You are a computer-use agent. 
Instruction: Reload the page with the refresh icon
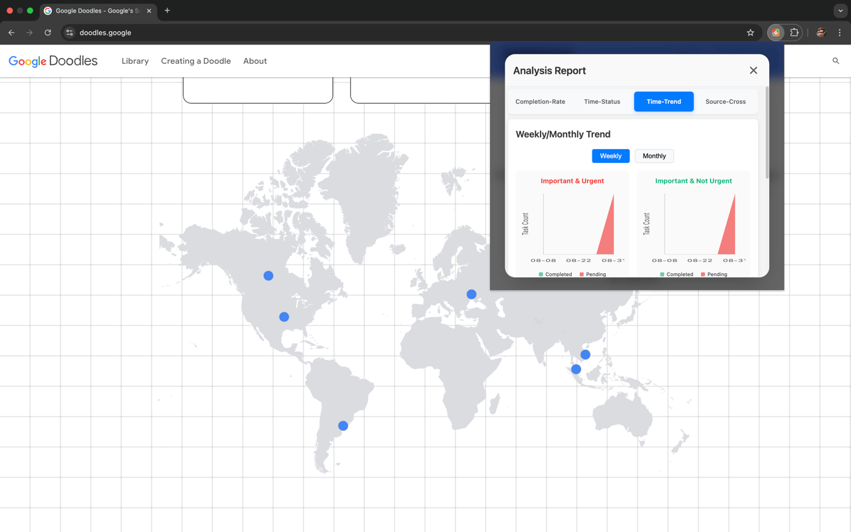click(x=48, y=33)
